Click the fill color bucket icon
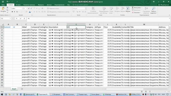 click(26, 12)
